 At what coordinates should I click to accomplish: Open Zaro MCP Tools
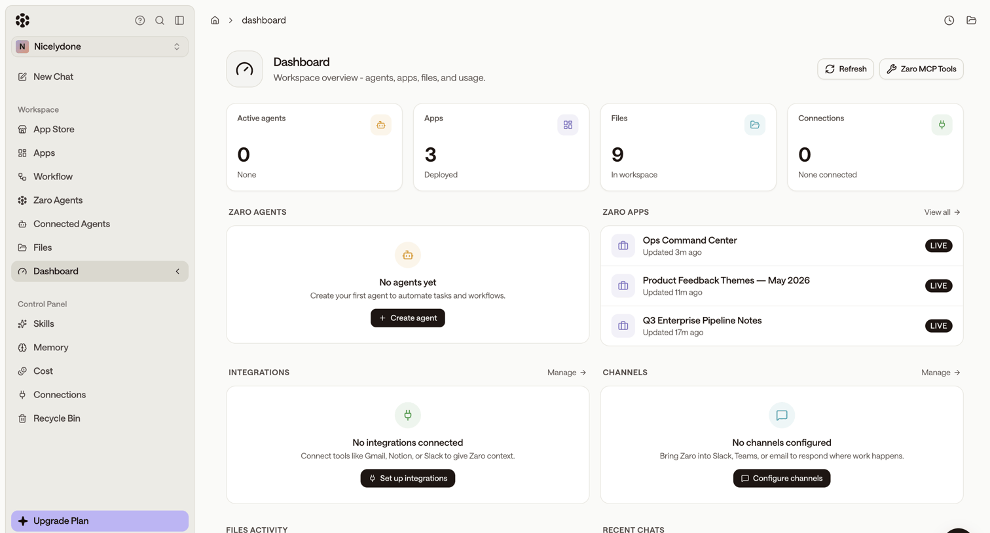921,69
